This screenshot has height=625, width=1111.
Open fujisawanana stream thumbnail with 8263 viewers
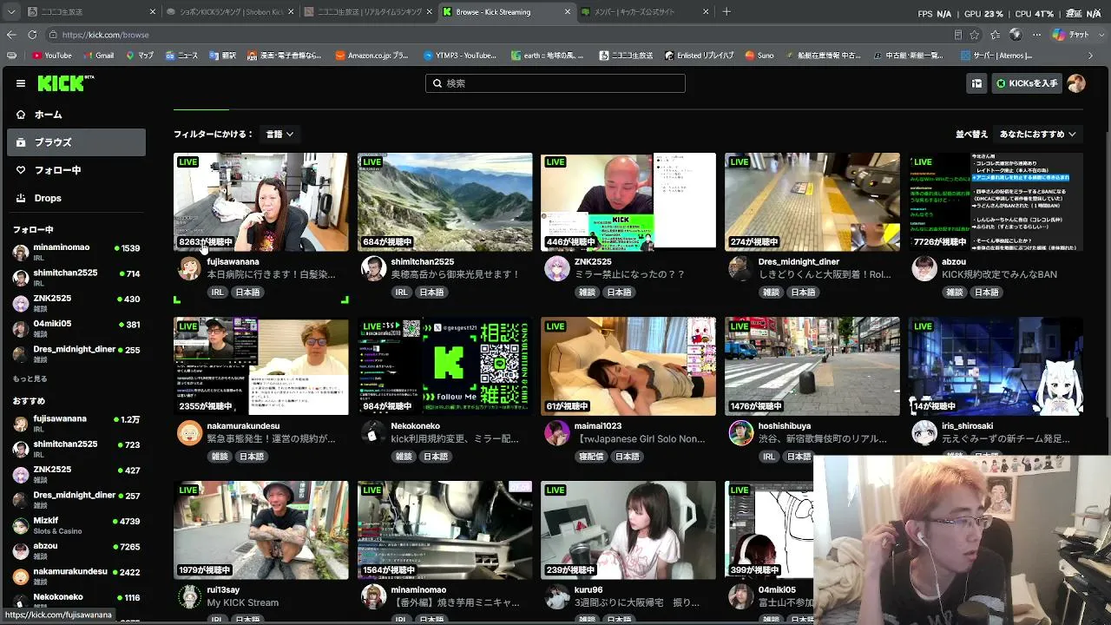261,202
